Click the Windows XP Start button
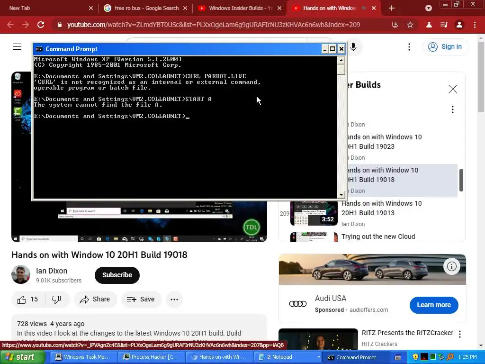Image resolution: width=485 pixels, height=364 pixels. (23, 357)
